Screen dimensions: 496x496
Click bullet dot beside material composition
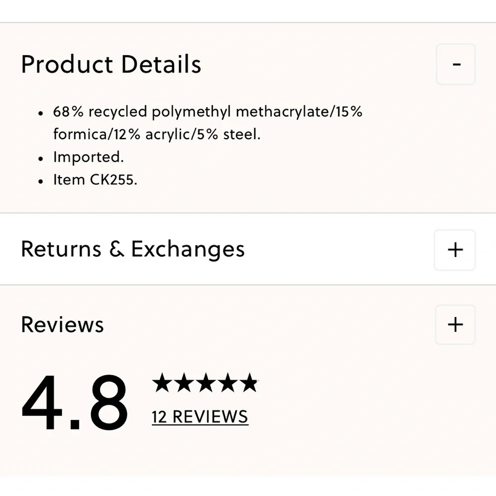point(40,113)
